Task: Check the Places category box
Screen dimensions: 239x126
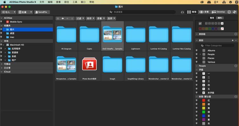Action: click(204, 58)
